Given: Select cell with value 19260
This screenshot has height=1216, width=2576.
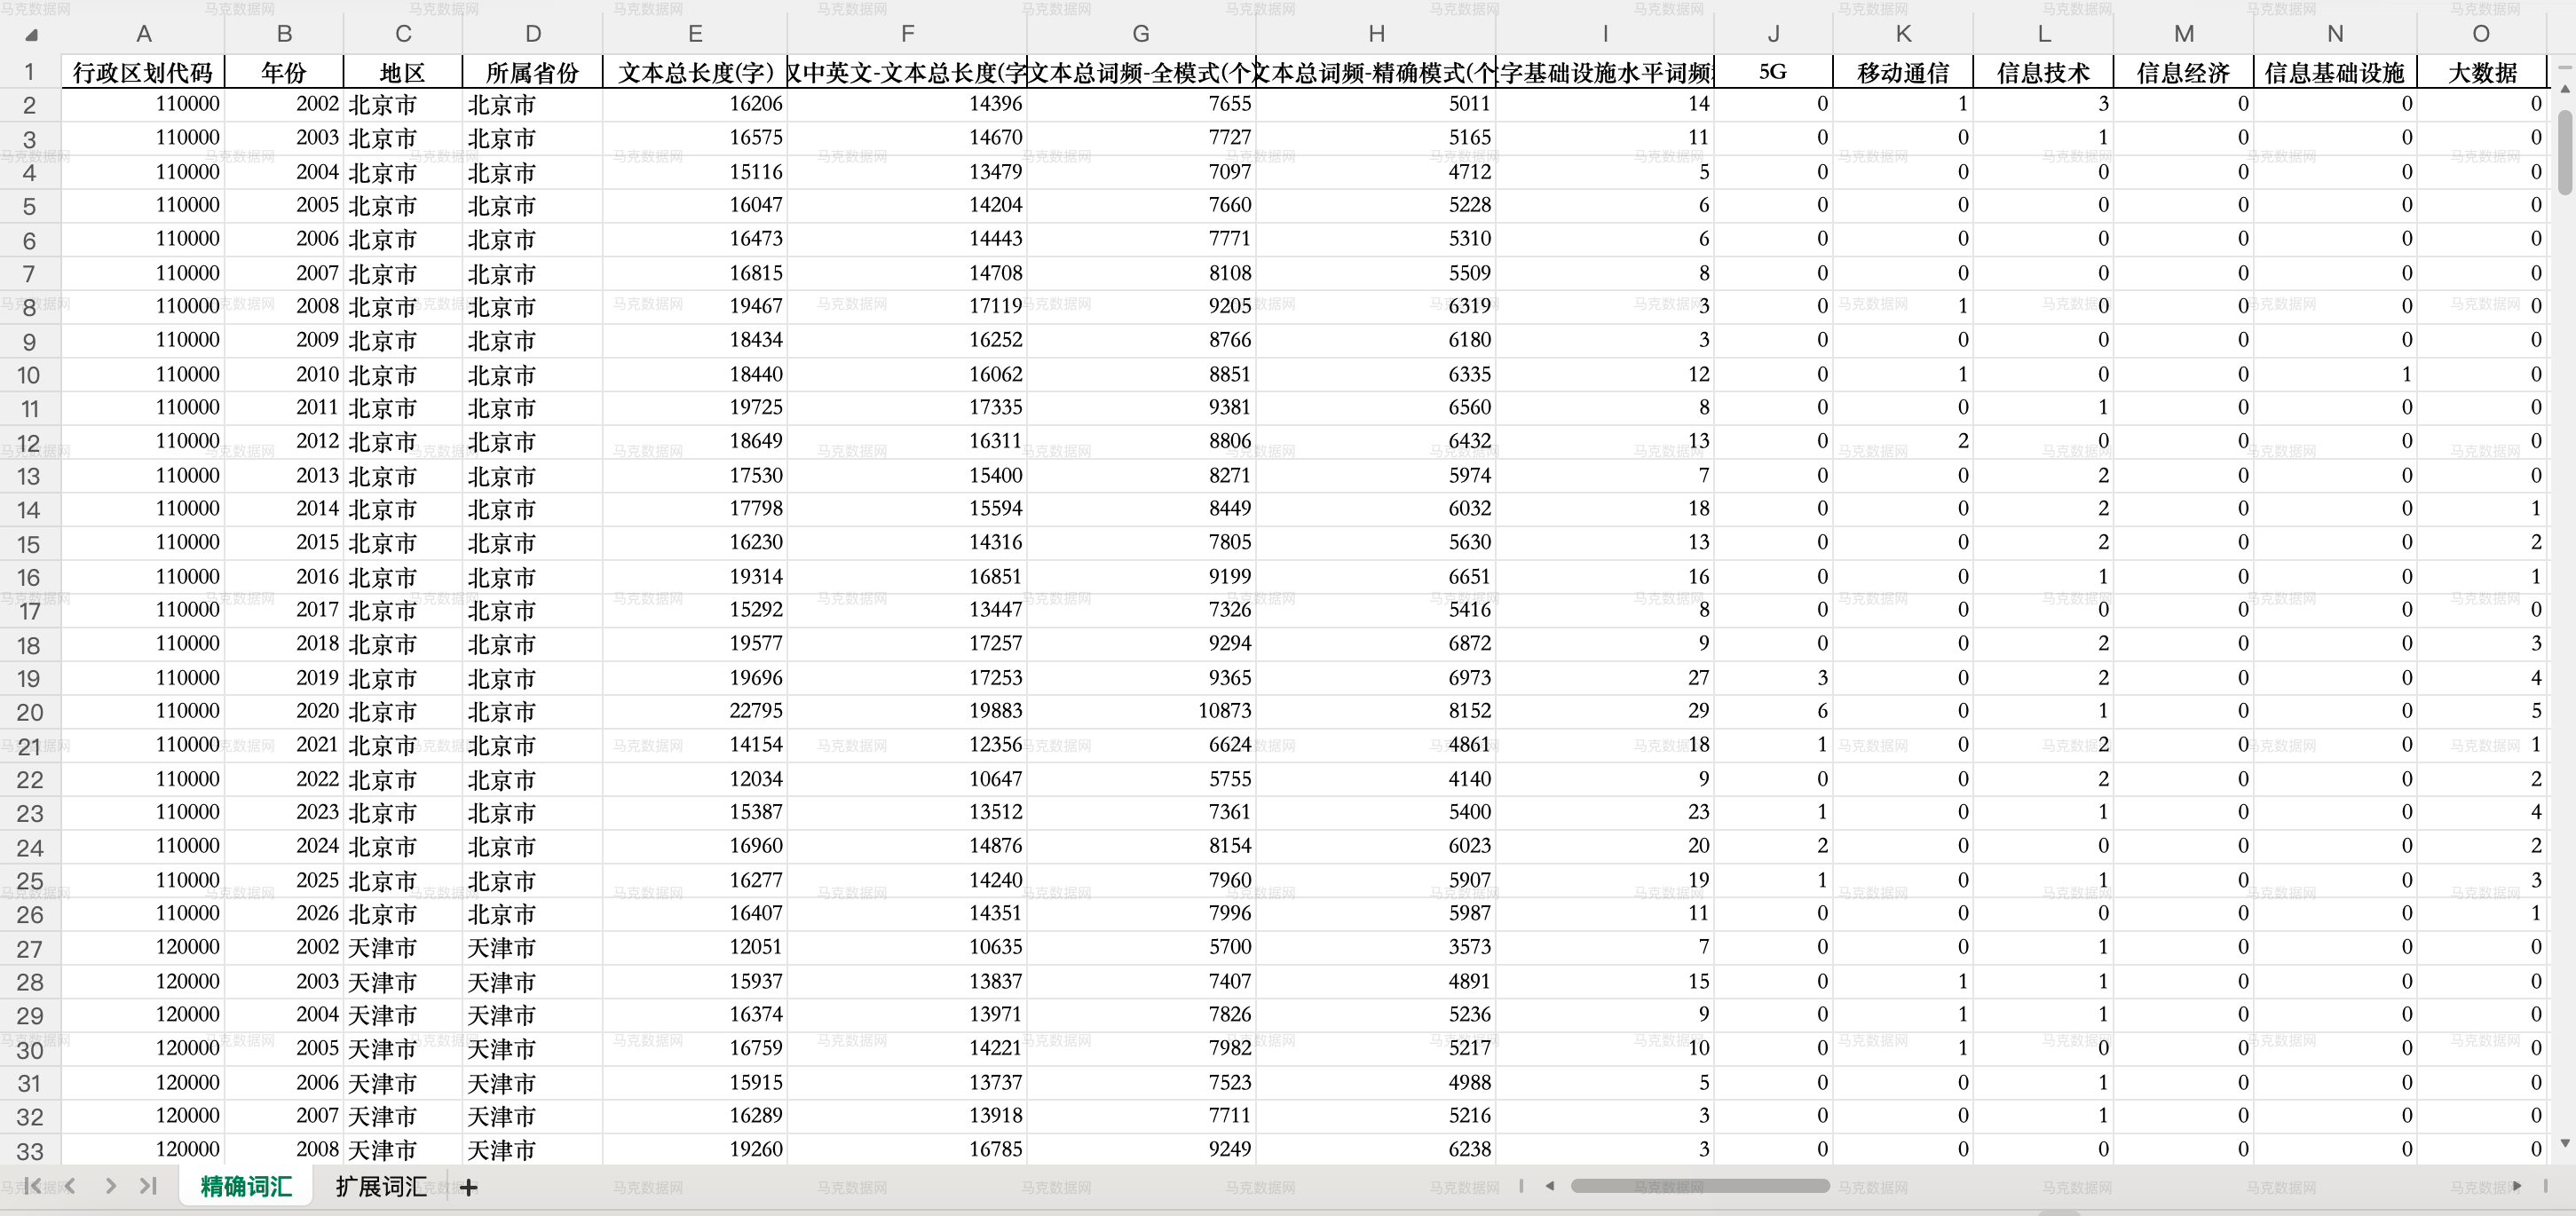Looking at the screenshot, I should coord(695,1149).
